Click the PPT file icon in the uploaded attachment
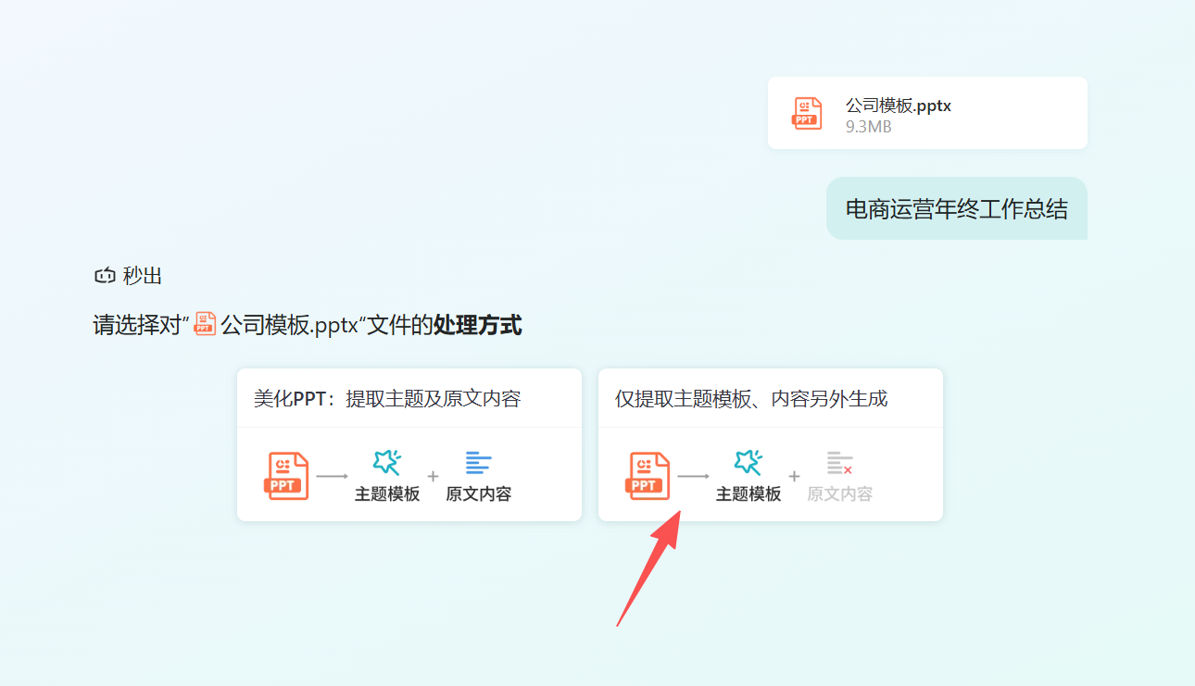The height and width of the screenshot is (686, 1195). pyautogui.click(x=807, y=113)
